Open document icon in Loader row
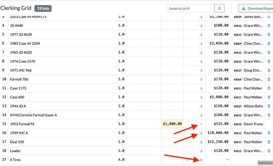The image size is (273, 166). click(x=269, y=151)
